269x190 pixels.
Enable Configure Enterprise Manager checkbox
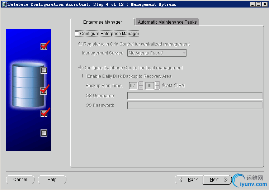(x=77, y=33)
